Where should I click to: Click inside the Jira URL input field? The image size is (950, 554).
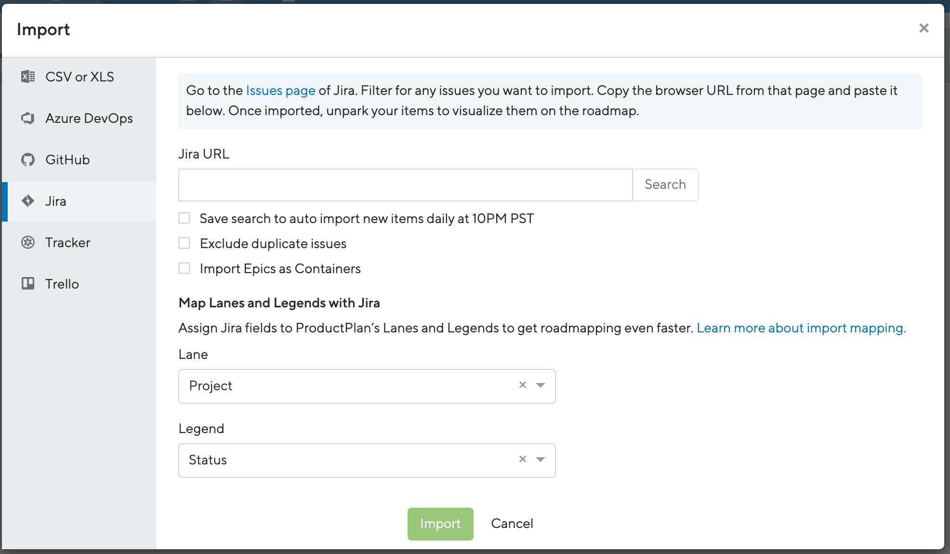click(405, 185)
